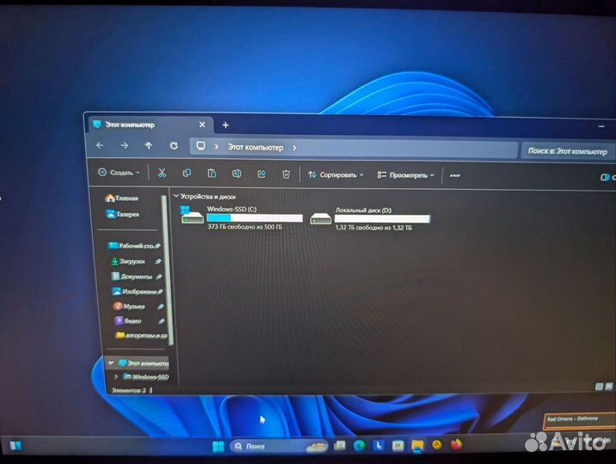Open the алгоритмы folder in sidebar
The image size is (616, 464).
pos(141,335)
